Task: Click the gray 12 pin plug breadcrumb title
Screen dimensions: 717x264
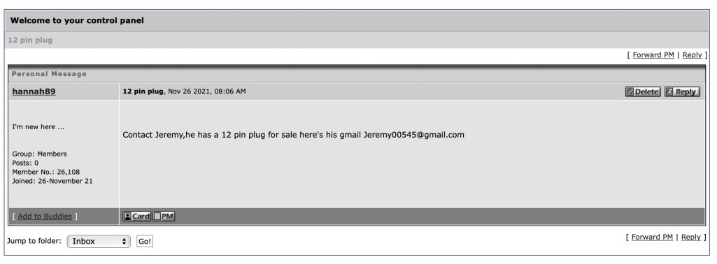Action: [30, 41]
